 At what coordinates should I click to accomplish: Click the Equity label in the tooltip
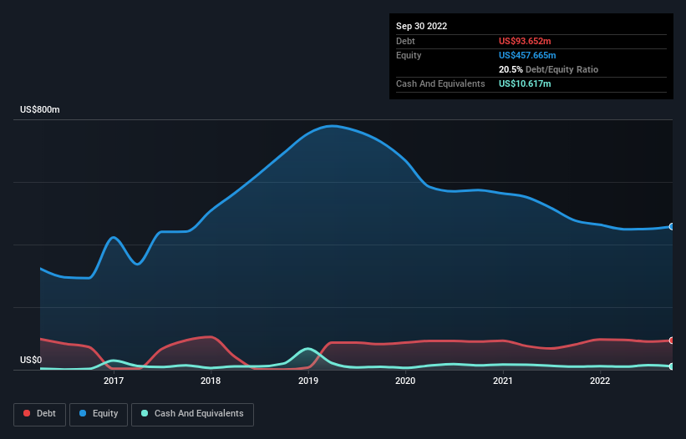tap(409, 55)
